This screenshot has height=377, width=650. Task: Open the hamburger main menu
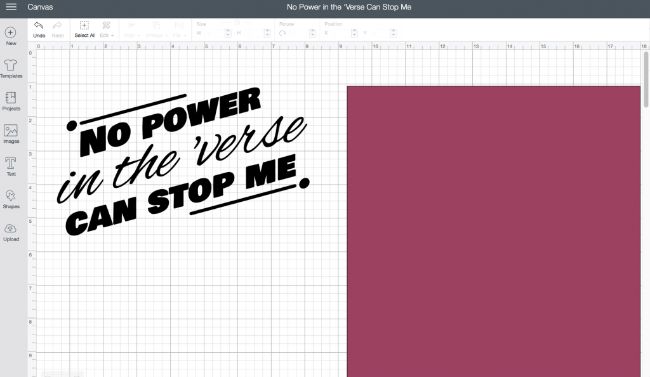pos(11,7)
